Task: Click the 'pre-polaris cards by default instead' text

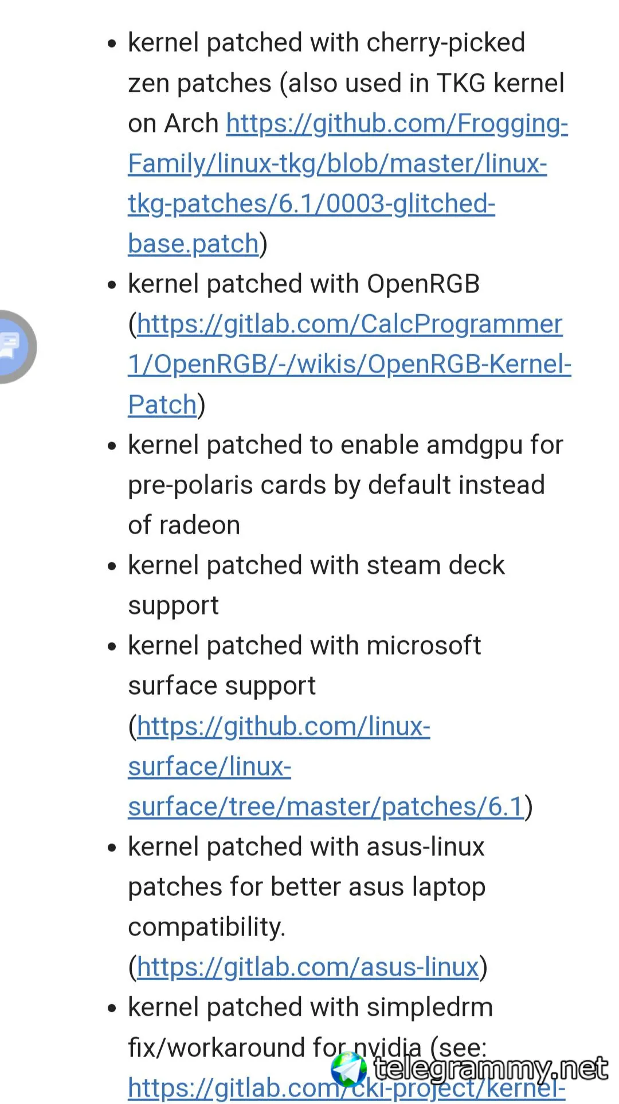Action: click(x=336, y=485)
